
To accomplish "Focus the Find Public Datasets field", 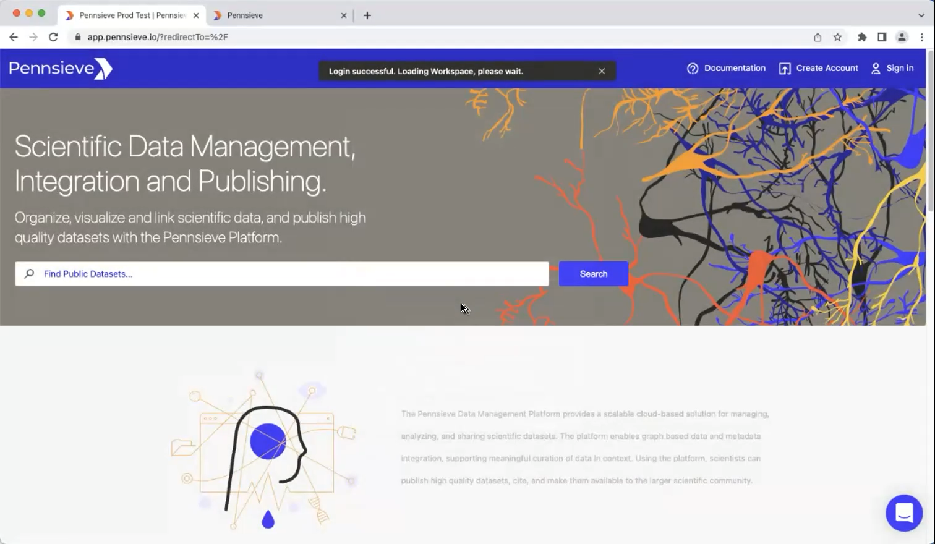I will 282,274.
